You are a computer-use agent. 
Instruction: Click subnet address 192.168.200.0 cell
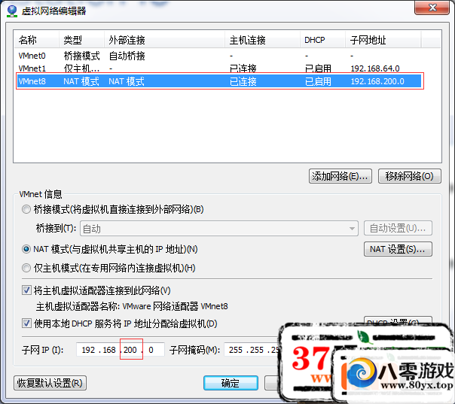[377, 81]
